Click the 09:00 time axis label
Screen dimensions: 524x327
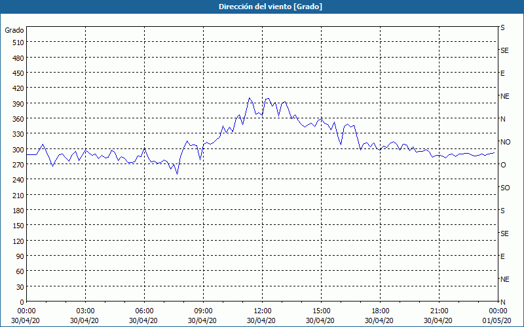pyautogui.click(x=203, y=311)
